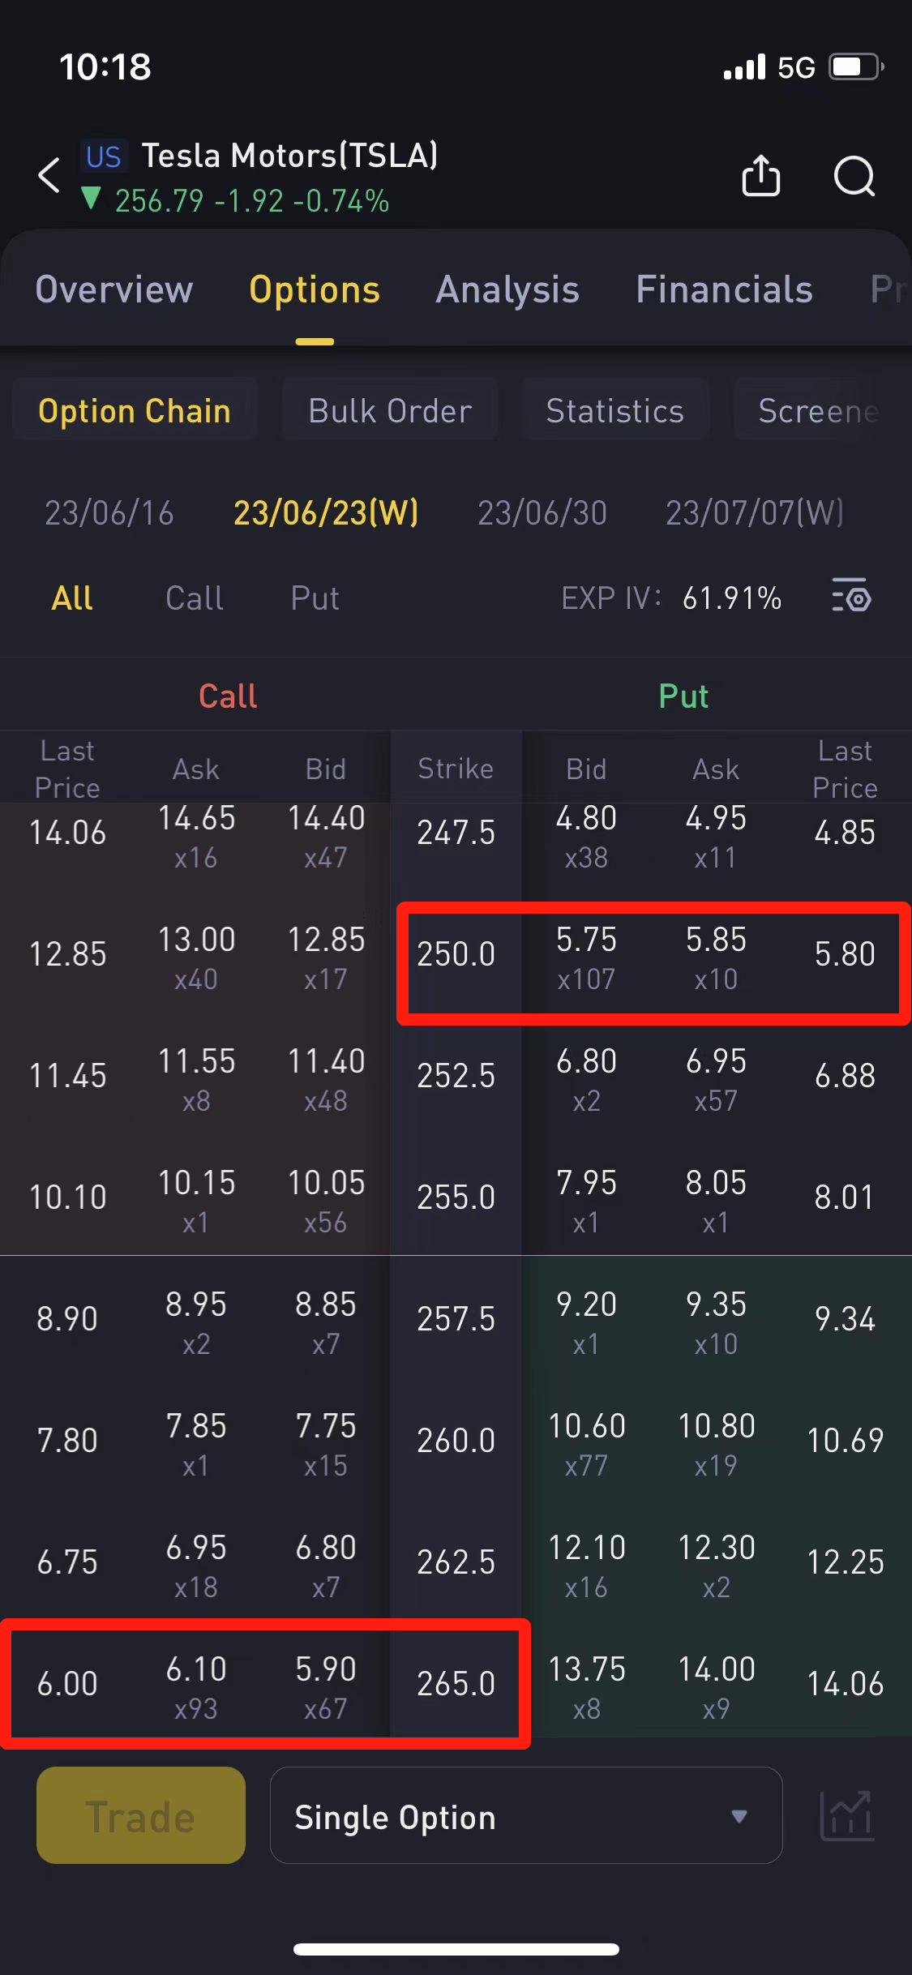This screenshot has width=912, height=1975.
Task: Open option chain display settings icon
Action: [850, 598]
